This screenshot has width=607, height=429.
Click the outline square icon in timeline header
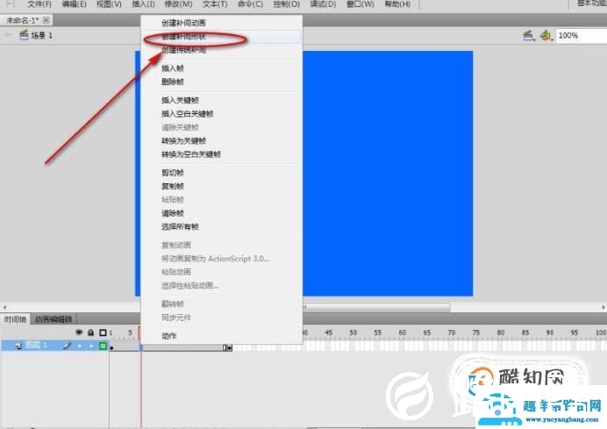click(x=103, y=332)
